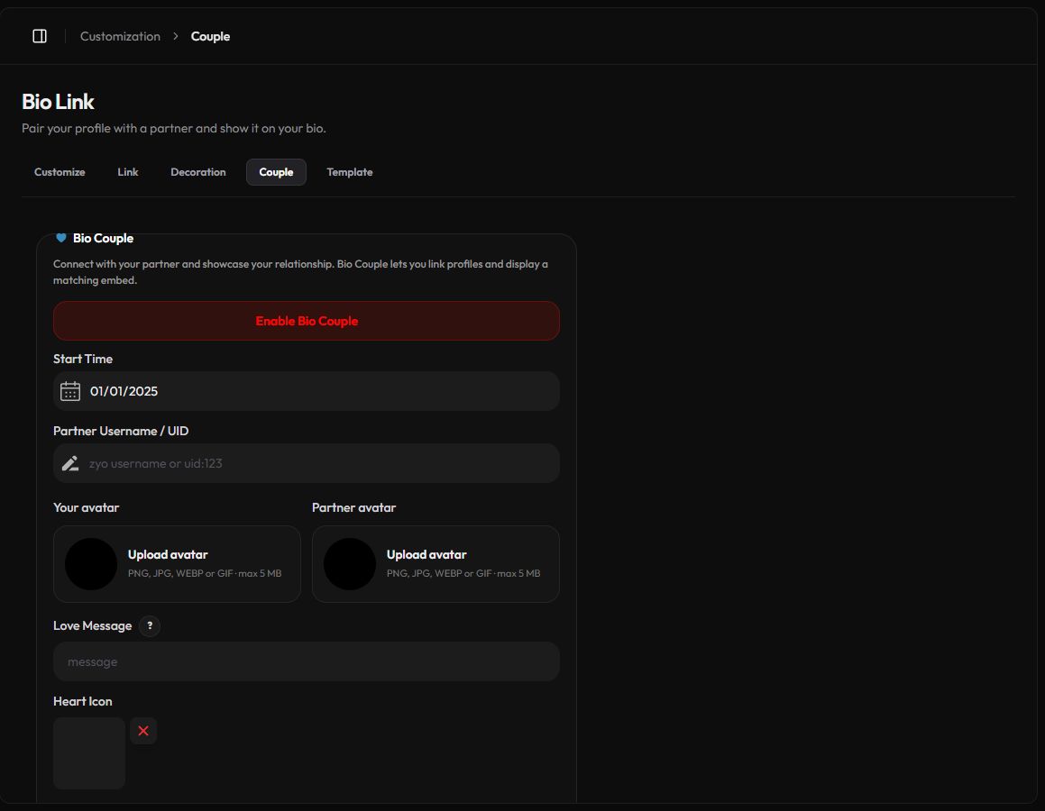1045x811 pixels.
Task: Click the Partner avatar circle preview
Action: pos(350,564)
